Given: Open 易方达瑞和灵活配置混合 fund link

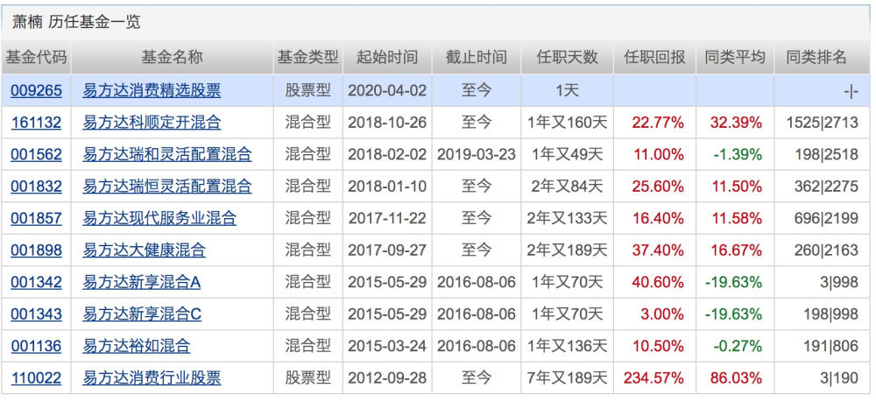Looking at the screenshot, I should (x=167, y=154).
